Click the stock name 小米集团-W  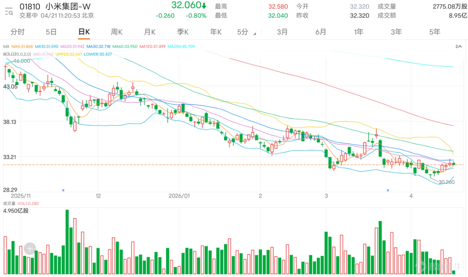point(68,6)
